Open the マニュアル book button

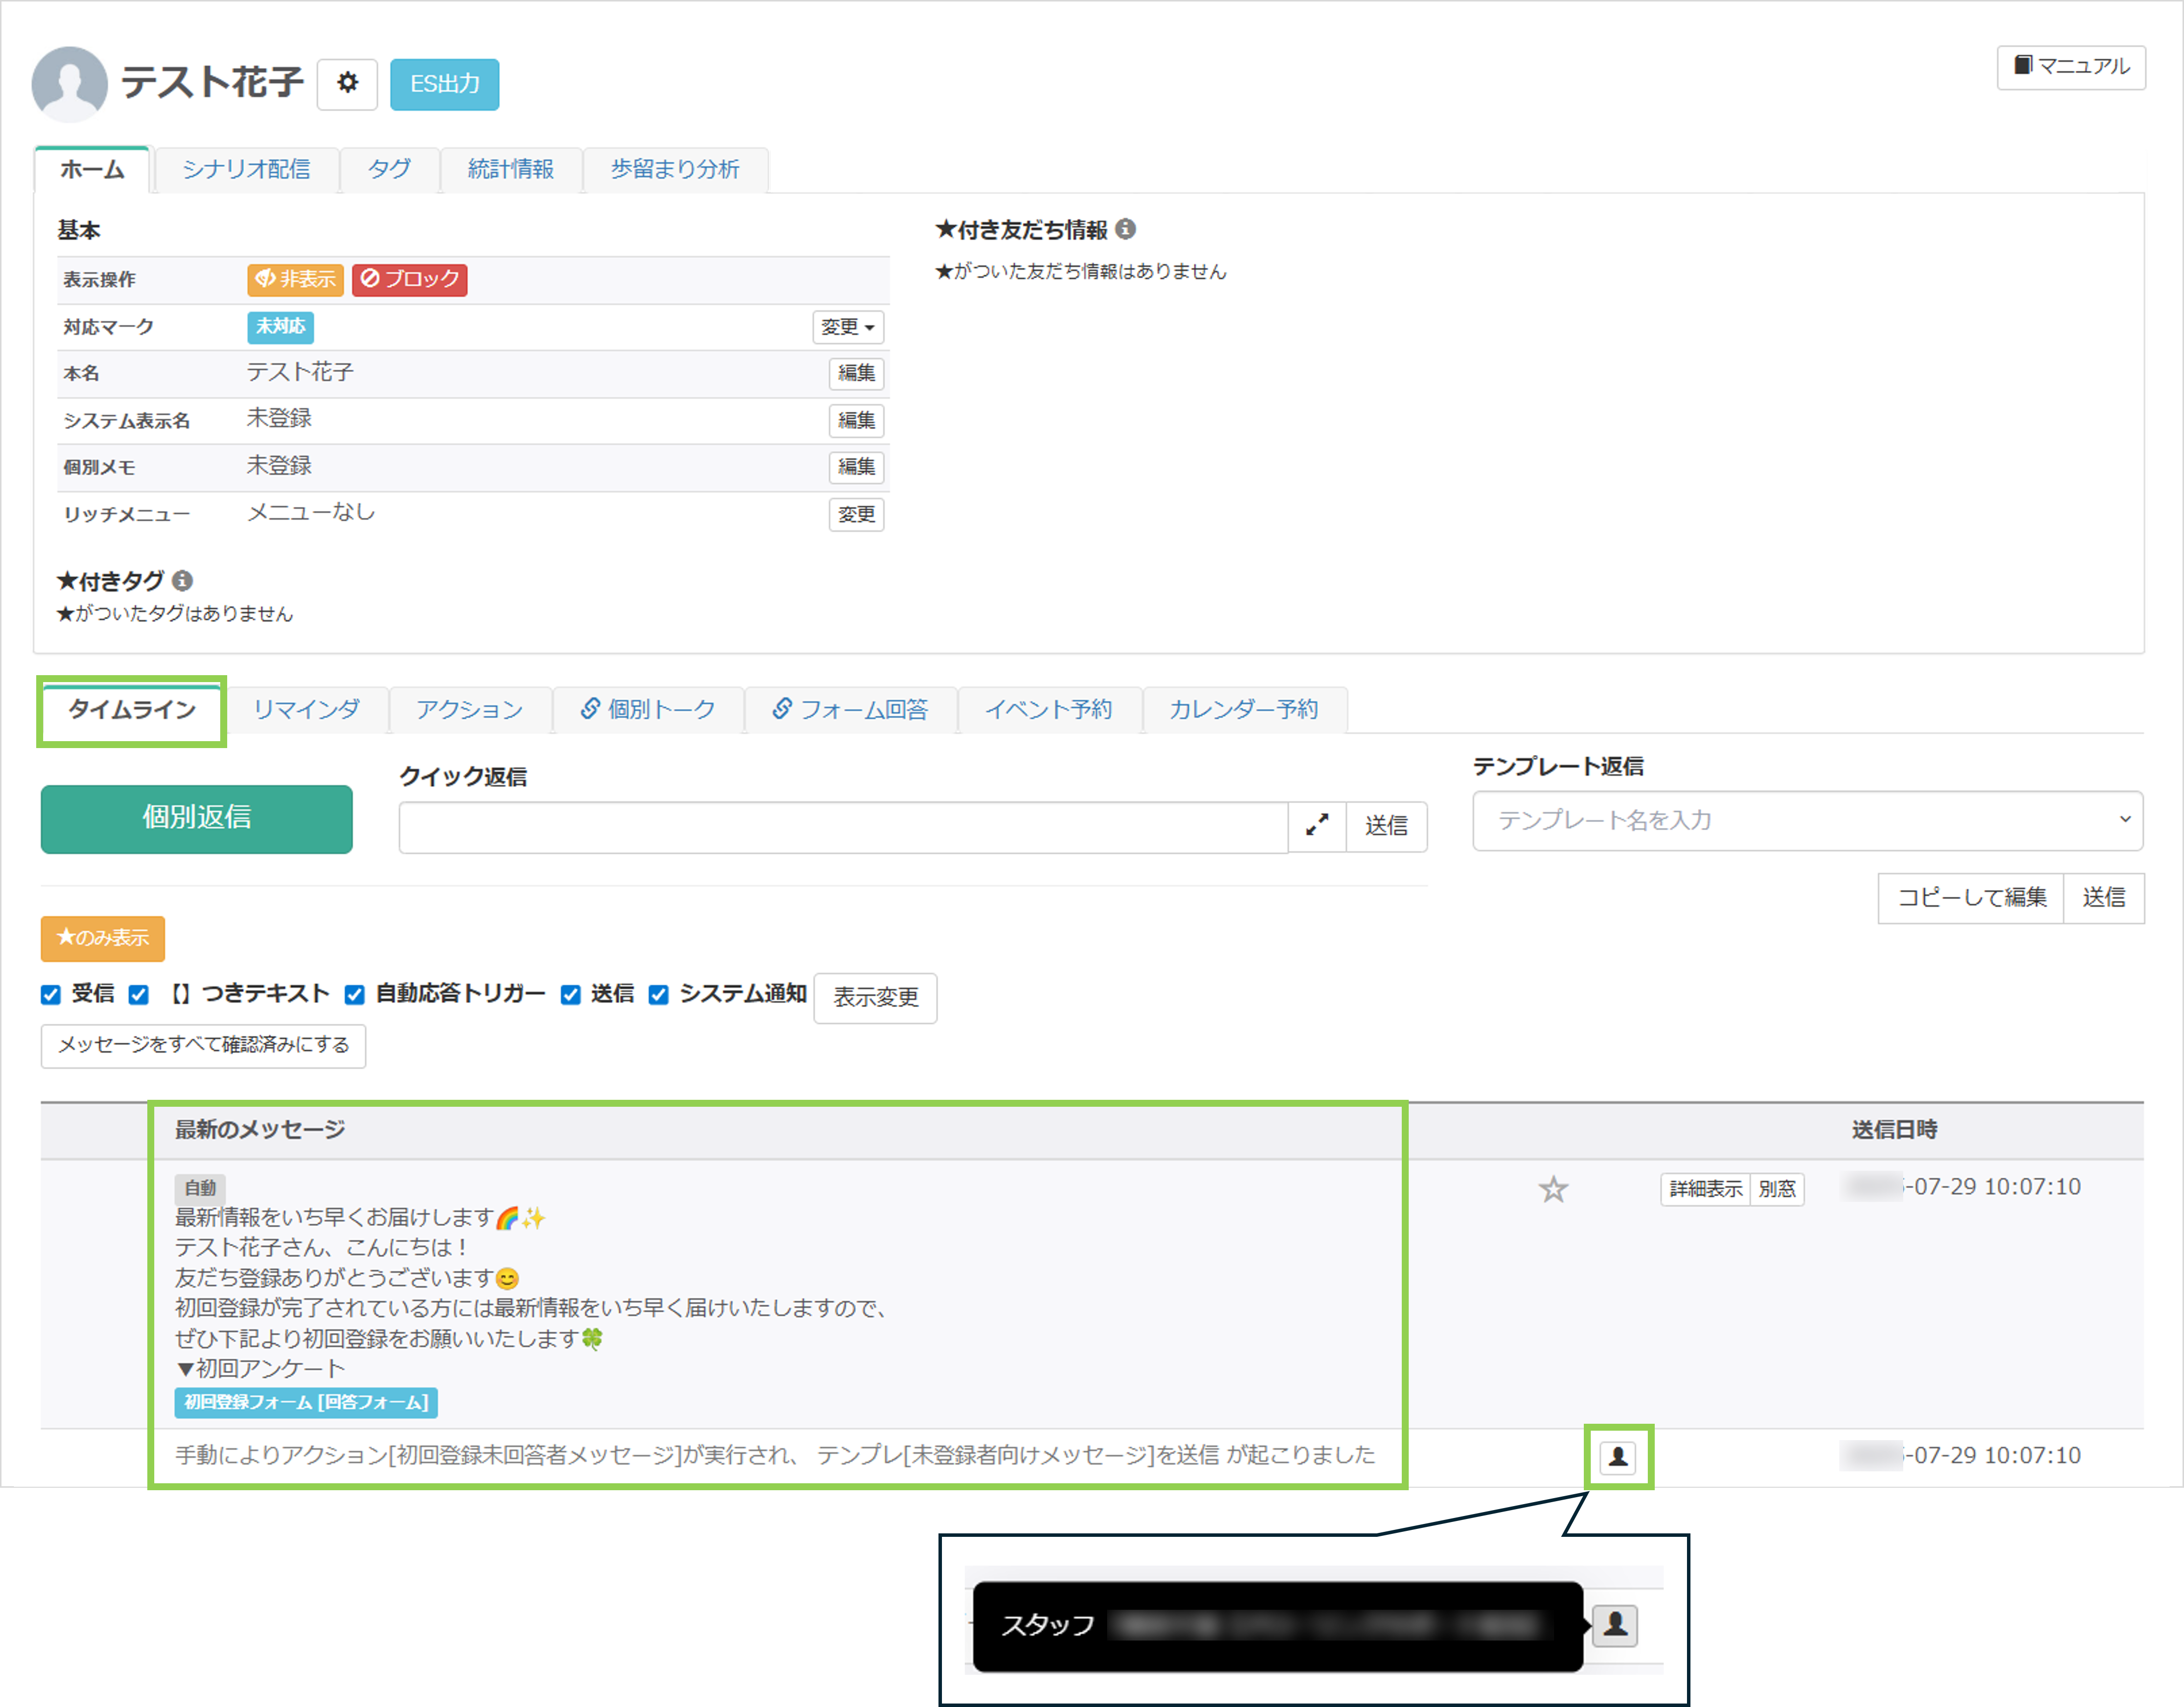click(2071, 67)
